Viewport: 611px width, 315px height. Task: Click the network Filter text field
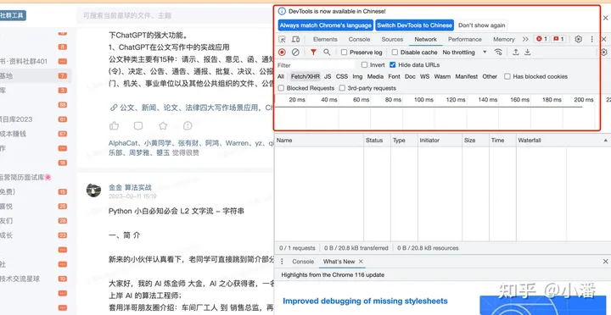tap(316, 65)
